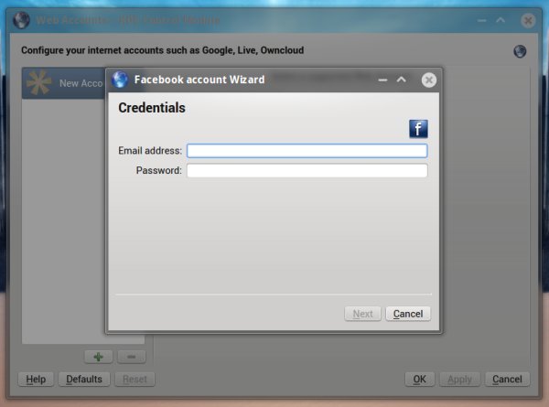Click the globe icon in the wizard title bar
The image size is (549, 407).
point(120,80)
